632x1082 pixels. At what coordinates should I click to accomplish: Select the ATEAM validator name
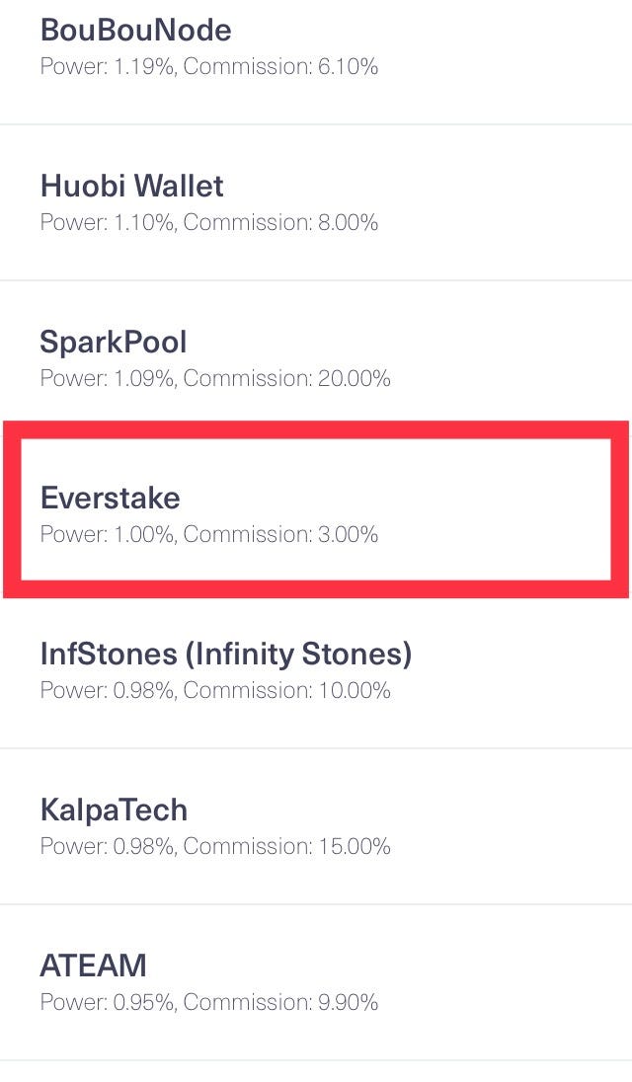93,966
